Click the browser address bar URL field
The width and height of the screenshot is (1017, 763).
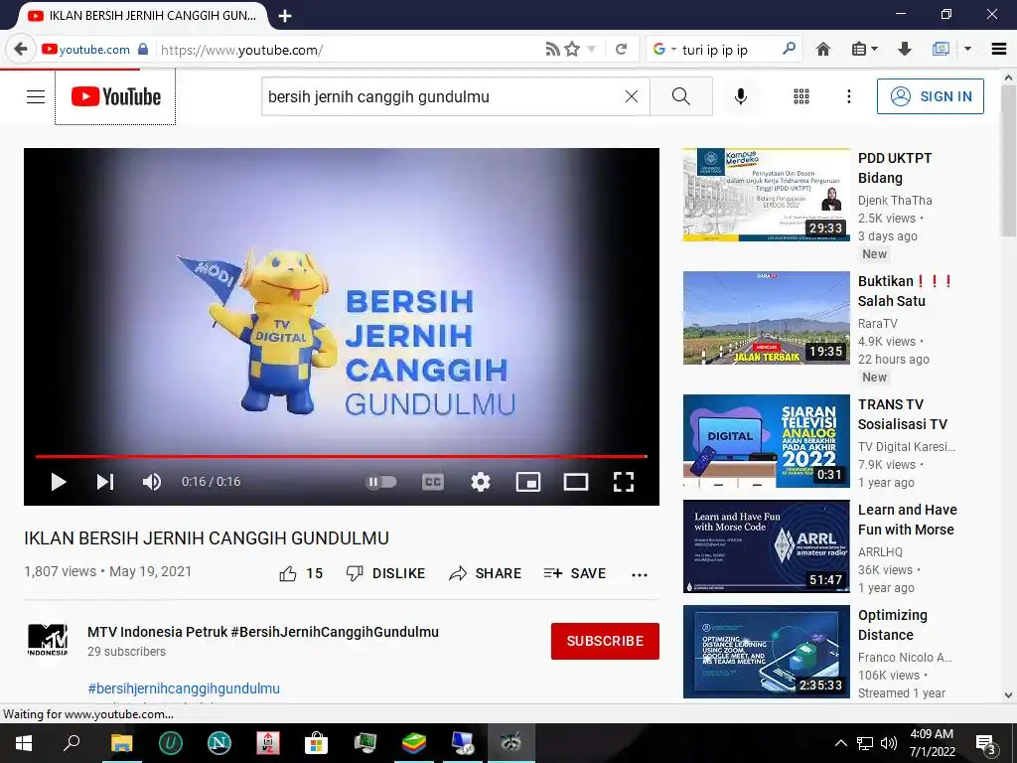coord(351,50)
